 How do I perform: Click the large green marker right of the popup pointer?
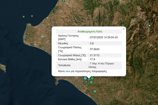point(92,78)
